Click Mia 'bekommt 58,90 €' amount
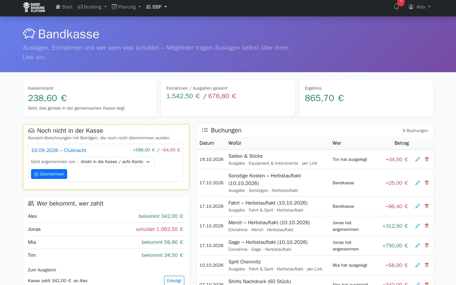The width and height of the screenshot is (456, 285). (x=162, y=242)
